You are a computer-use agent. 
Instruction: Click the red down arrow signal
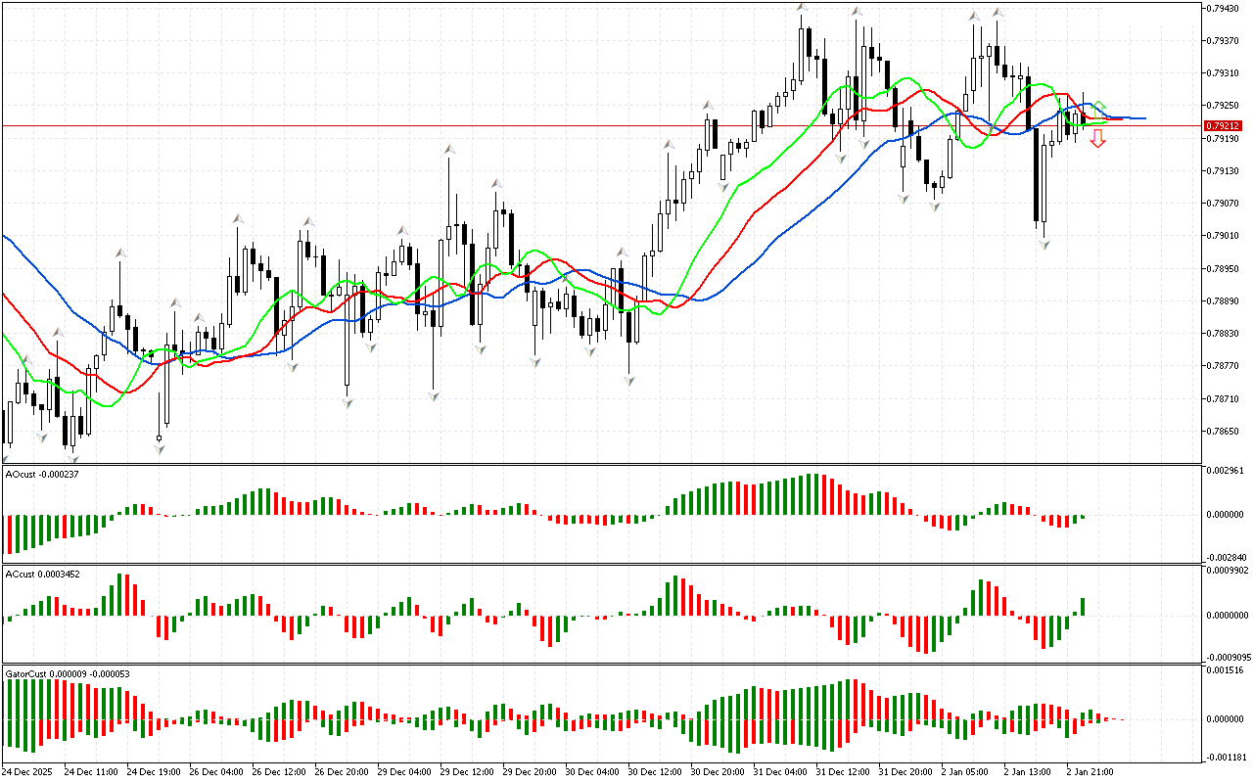pyautogui.click(x=1098, y=138)
